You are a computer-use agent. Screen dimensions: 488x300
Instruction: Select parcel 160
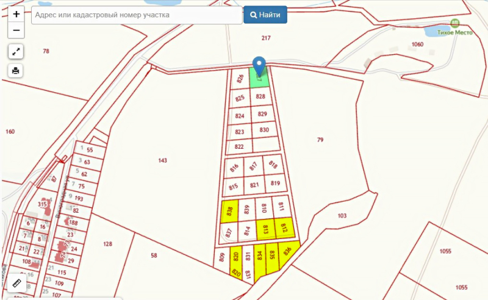10,132
